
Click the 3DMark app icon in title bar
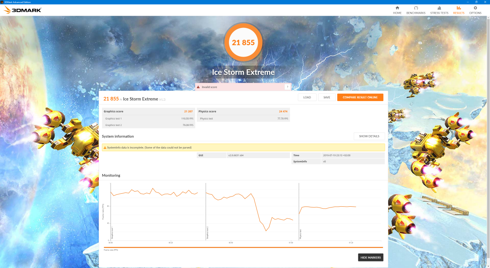pos(2,2)
